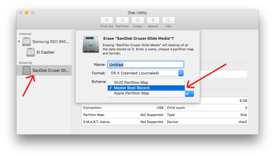Open OS X Extended (Journaled) format menu
Image resolution: width=275 pixels, height=158 pixels.
pos(146,73)
